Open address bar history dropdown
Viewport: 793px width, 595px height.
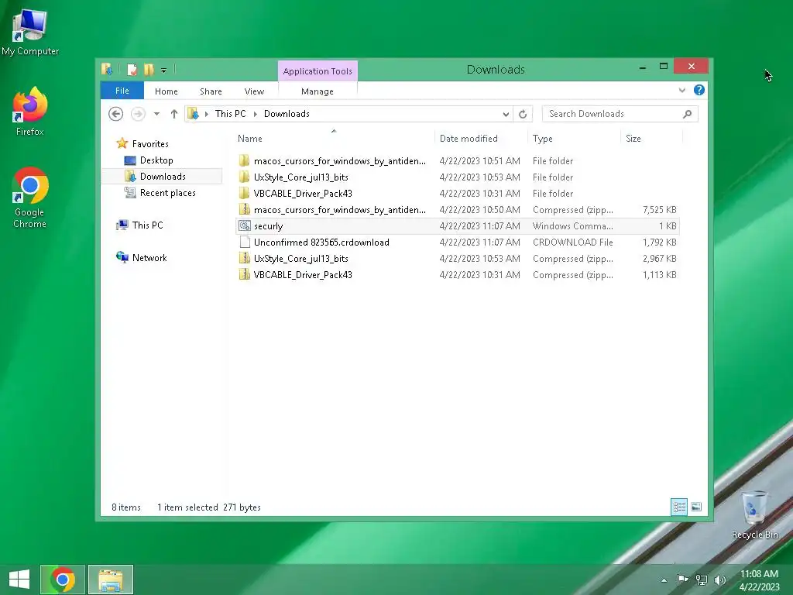coord(506,115)
